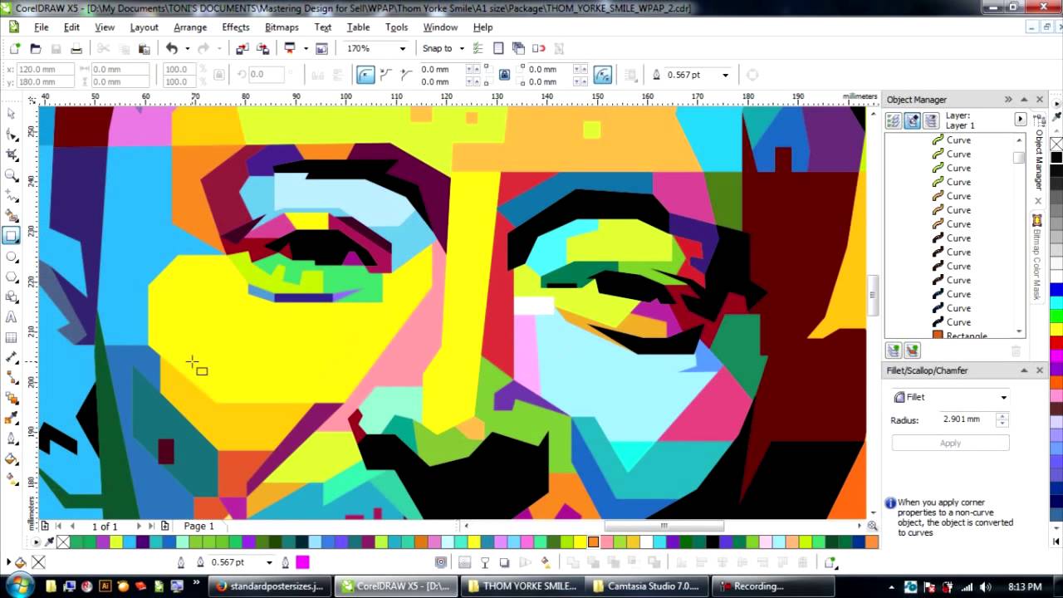Open the Bitmap Color Mask docker tab
1063x598 pixels.
pyautogui.click(x=1037, y=259)
